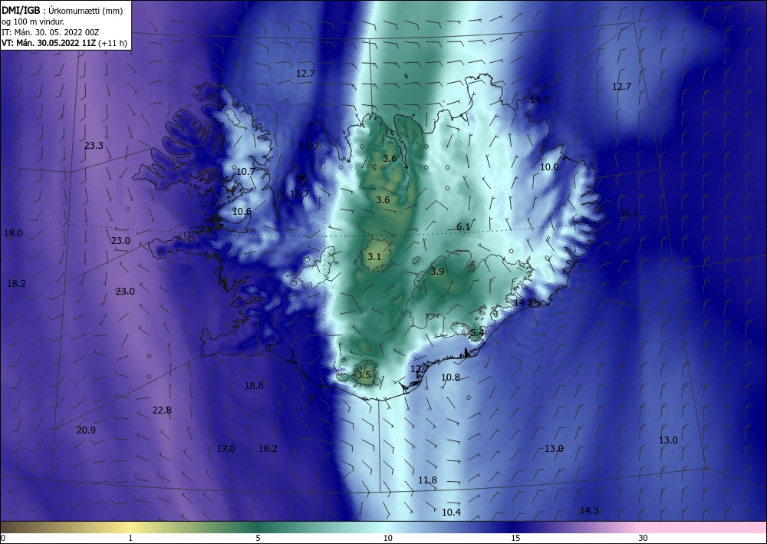The width and height of the screenshot is (767, 544).
Task: Click the '0' tick on the color scale
Action: 3,538
